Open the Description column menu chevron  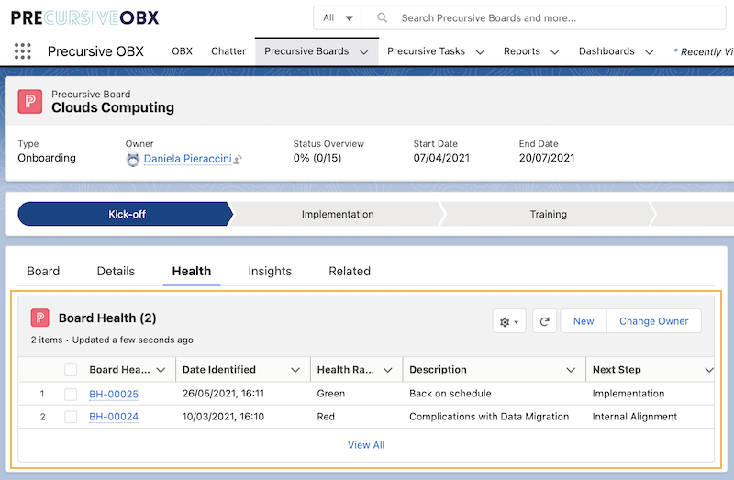[x=571, y=370]
